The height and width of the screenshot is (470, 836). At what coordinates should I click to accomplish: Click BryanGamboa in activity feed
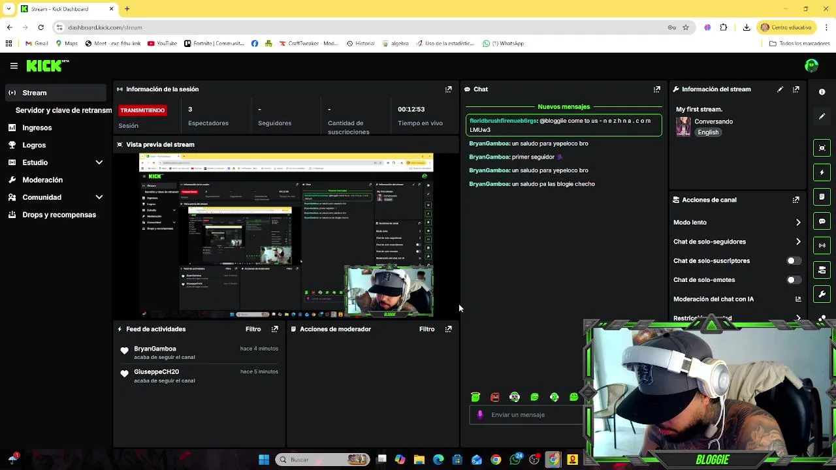point(155,349)
